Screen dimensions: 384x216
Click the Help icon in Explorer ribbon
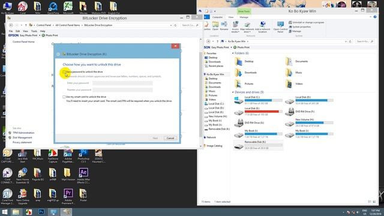point(375,17)
